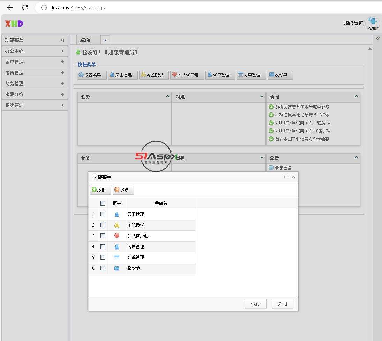Image resolution: width=382 pixels, height=341 pixels.
Task: Click the 收款单 folder icon in shortcut bar
Action: click(x=271, y=75)
